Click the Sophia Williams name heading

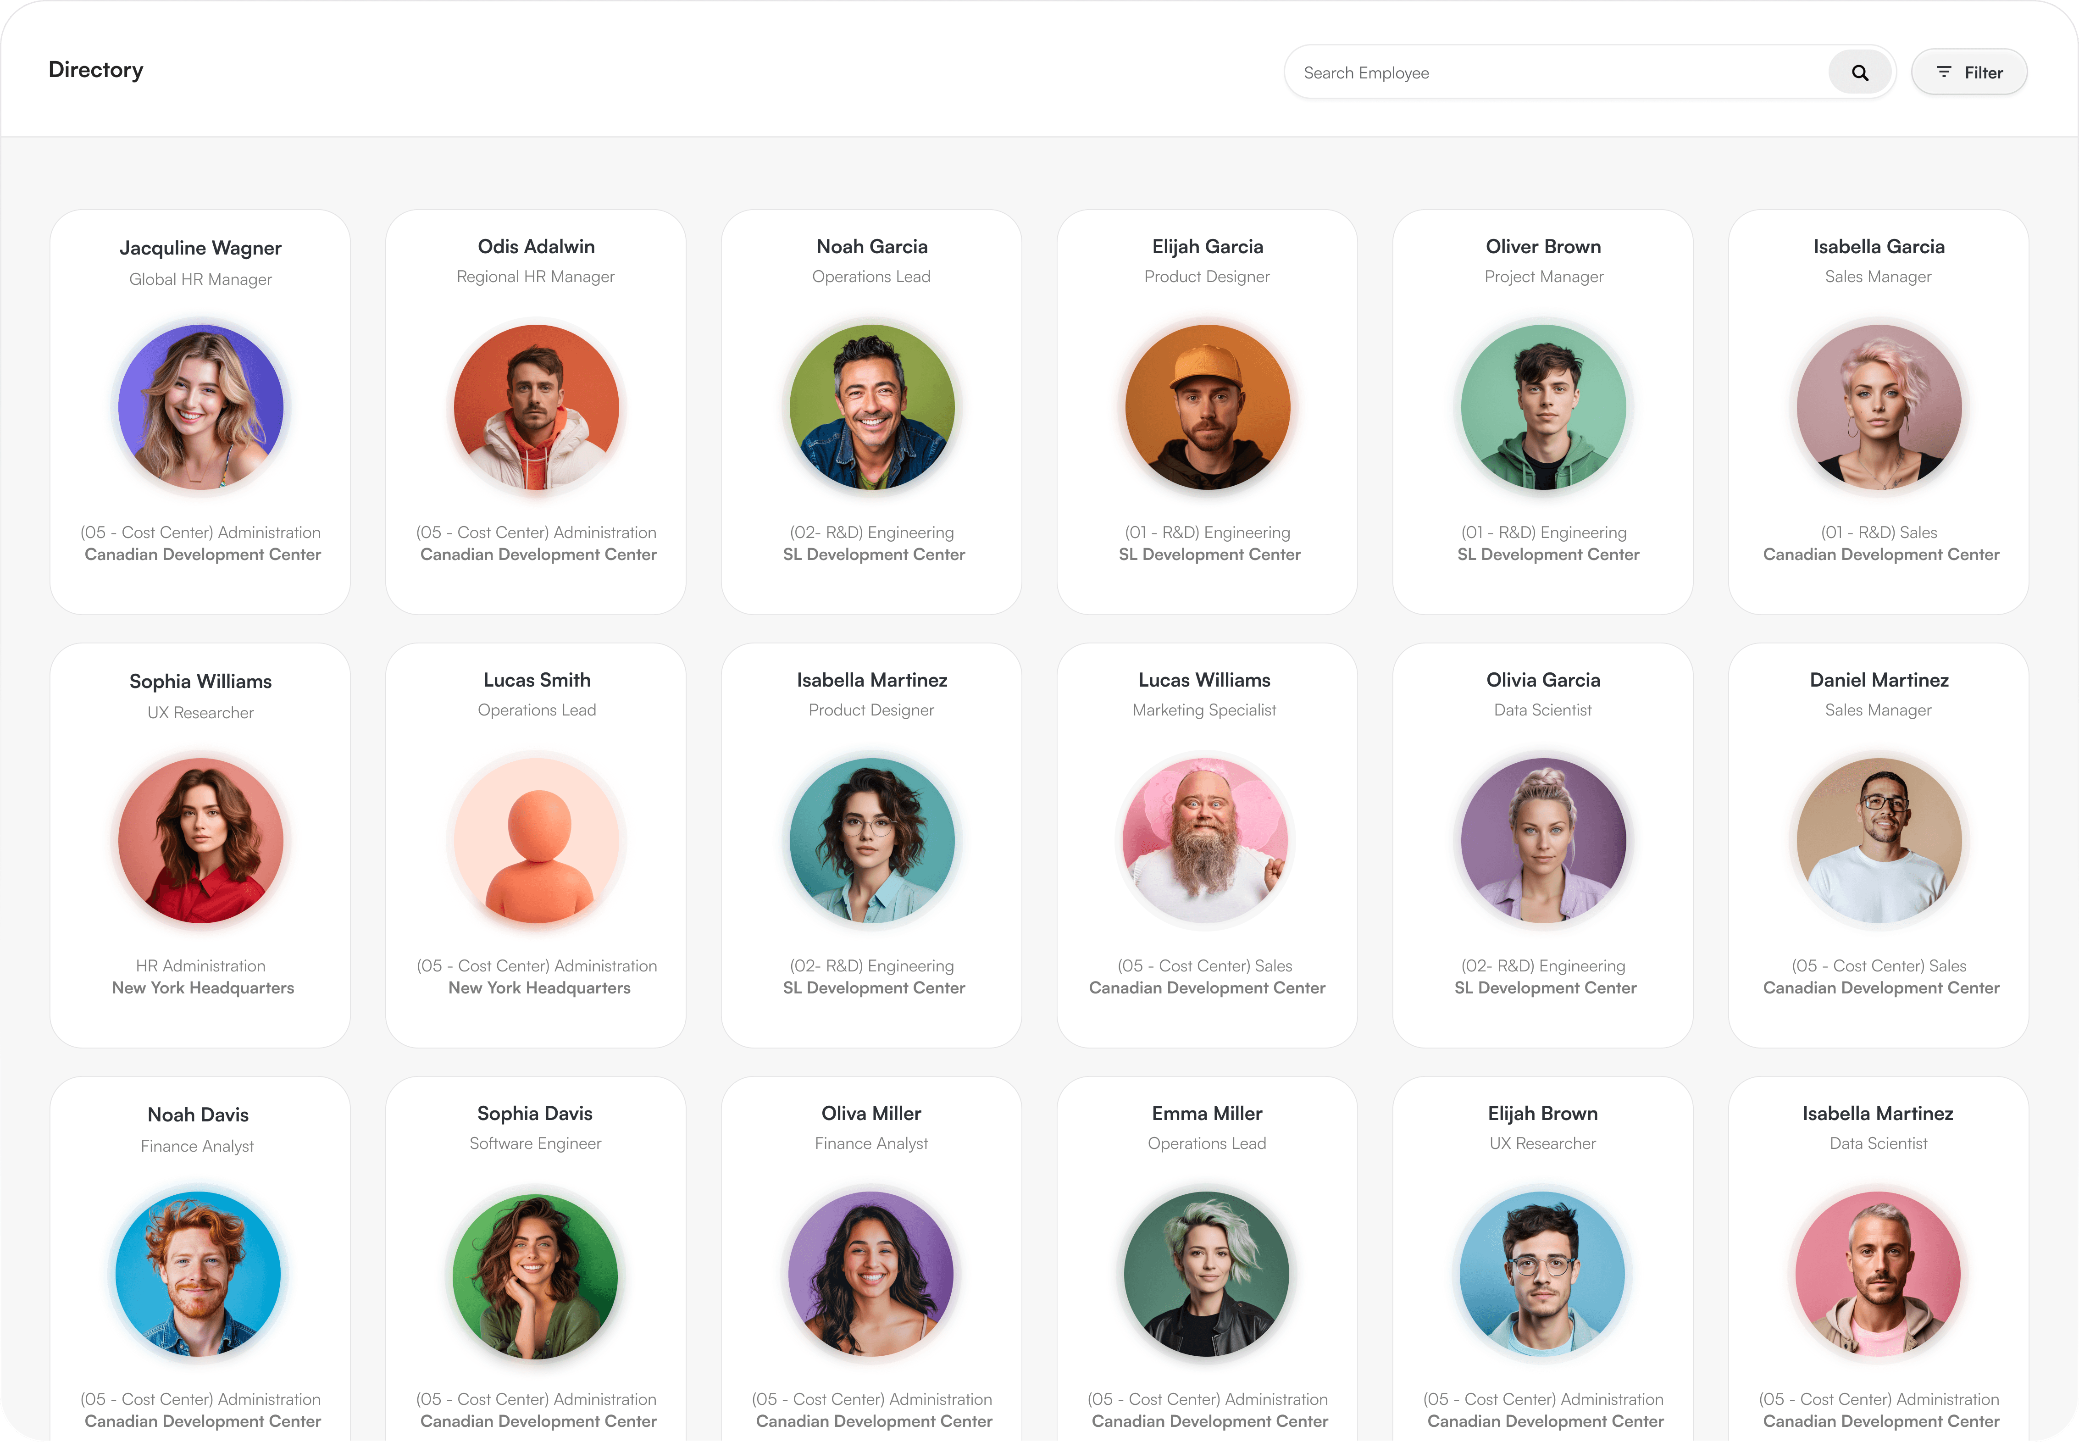point(200,681)
